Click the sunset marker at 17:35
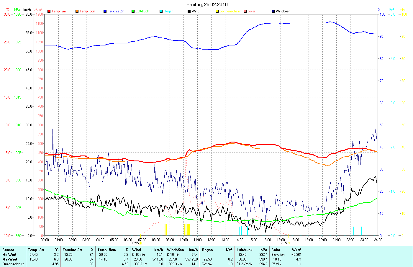413x267 pixels. 289,243
